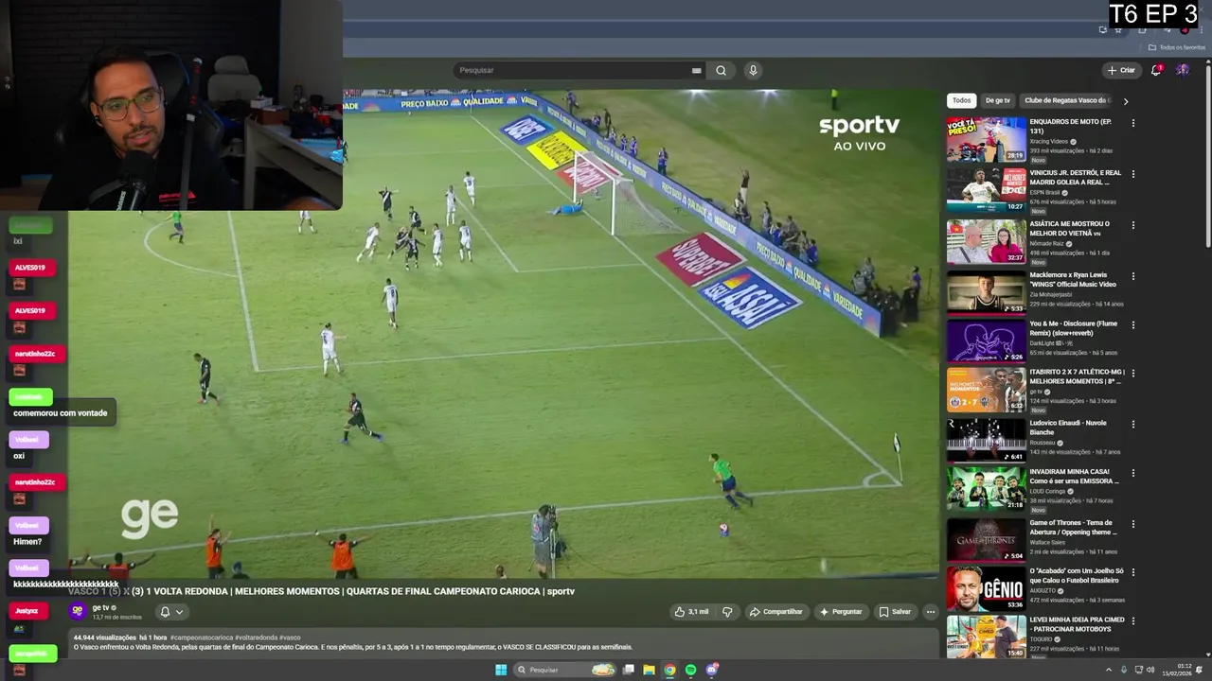1212x681 pixels.
Task: Open options for ASIÁTICA ME MOSTROU video
Action: [x=1132, y=225]
